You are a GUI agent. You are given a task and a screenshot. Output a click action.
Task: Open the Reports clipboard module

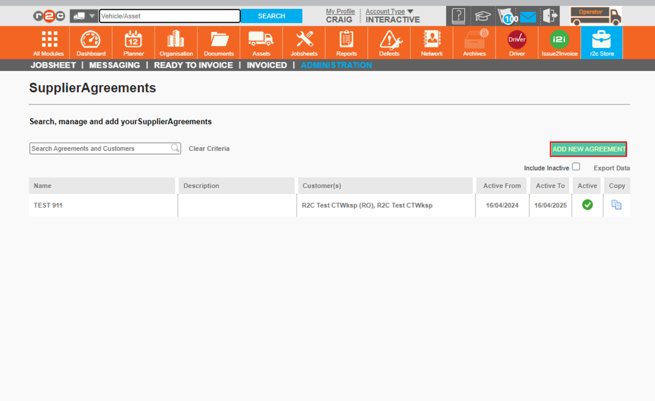(x=346, y=43)
